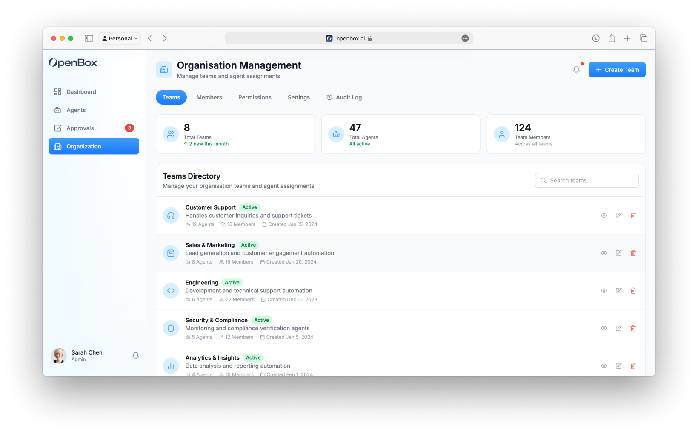Click bell icon beside Sarah Chen
Viewport: 698px width, 434px height.
point(135,355)
